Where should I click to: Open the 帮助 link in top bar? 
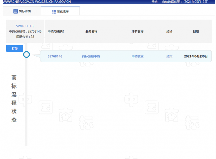[x=154, y=2]
